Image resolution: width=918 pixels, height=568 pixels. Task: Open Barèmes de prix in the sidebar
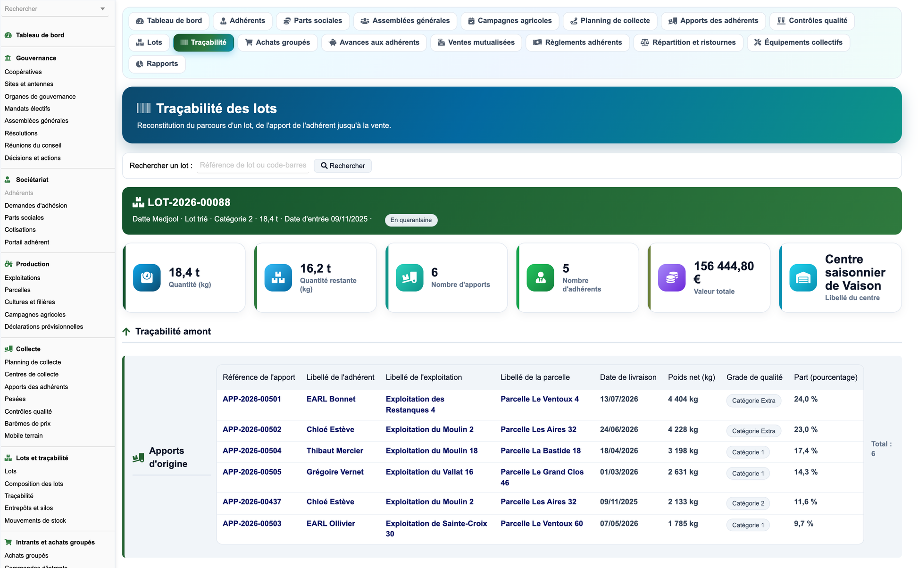point(27,424)
